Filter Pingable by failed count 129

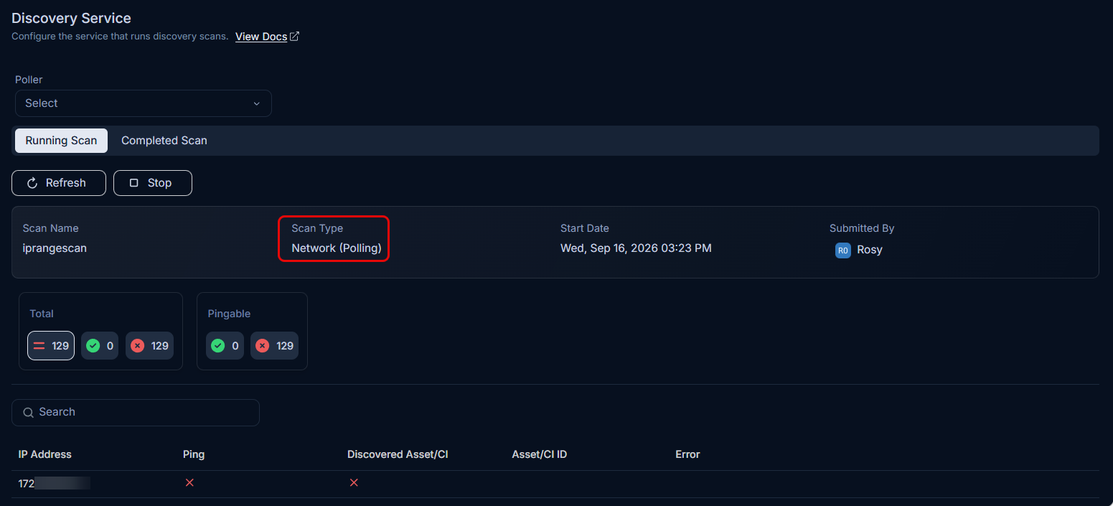point(275,346)
